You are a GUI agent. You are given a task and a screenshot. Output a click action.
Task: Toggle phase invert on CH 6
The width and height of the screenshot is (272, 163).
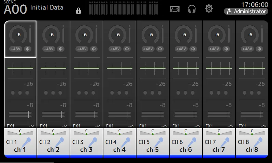[193, 49]
